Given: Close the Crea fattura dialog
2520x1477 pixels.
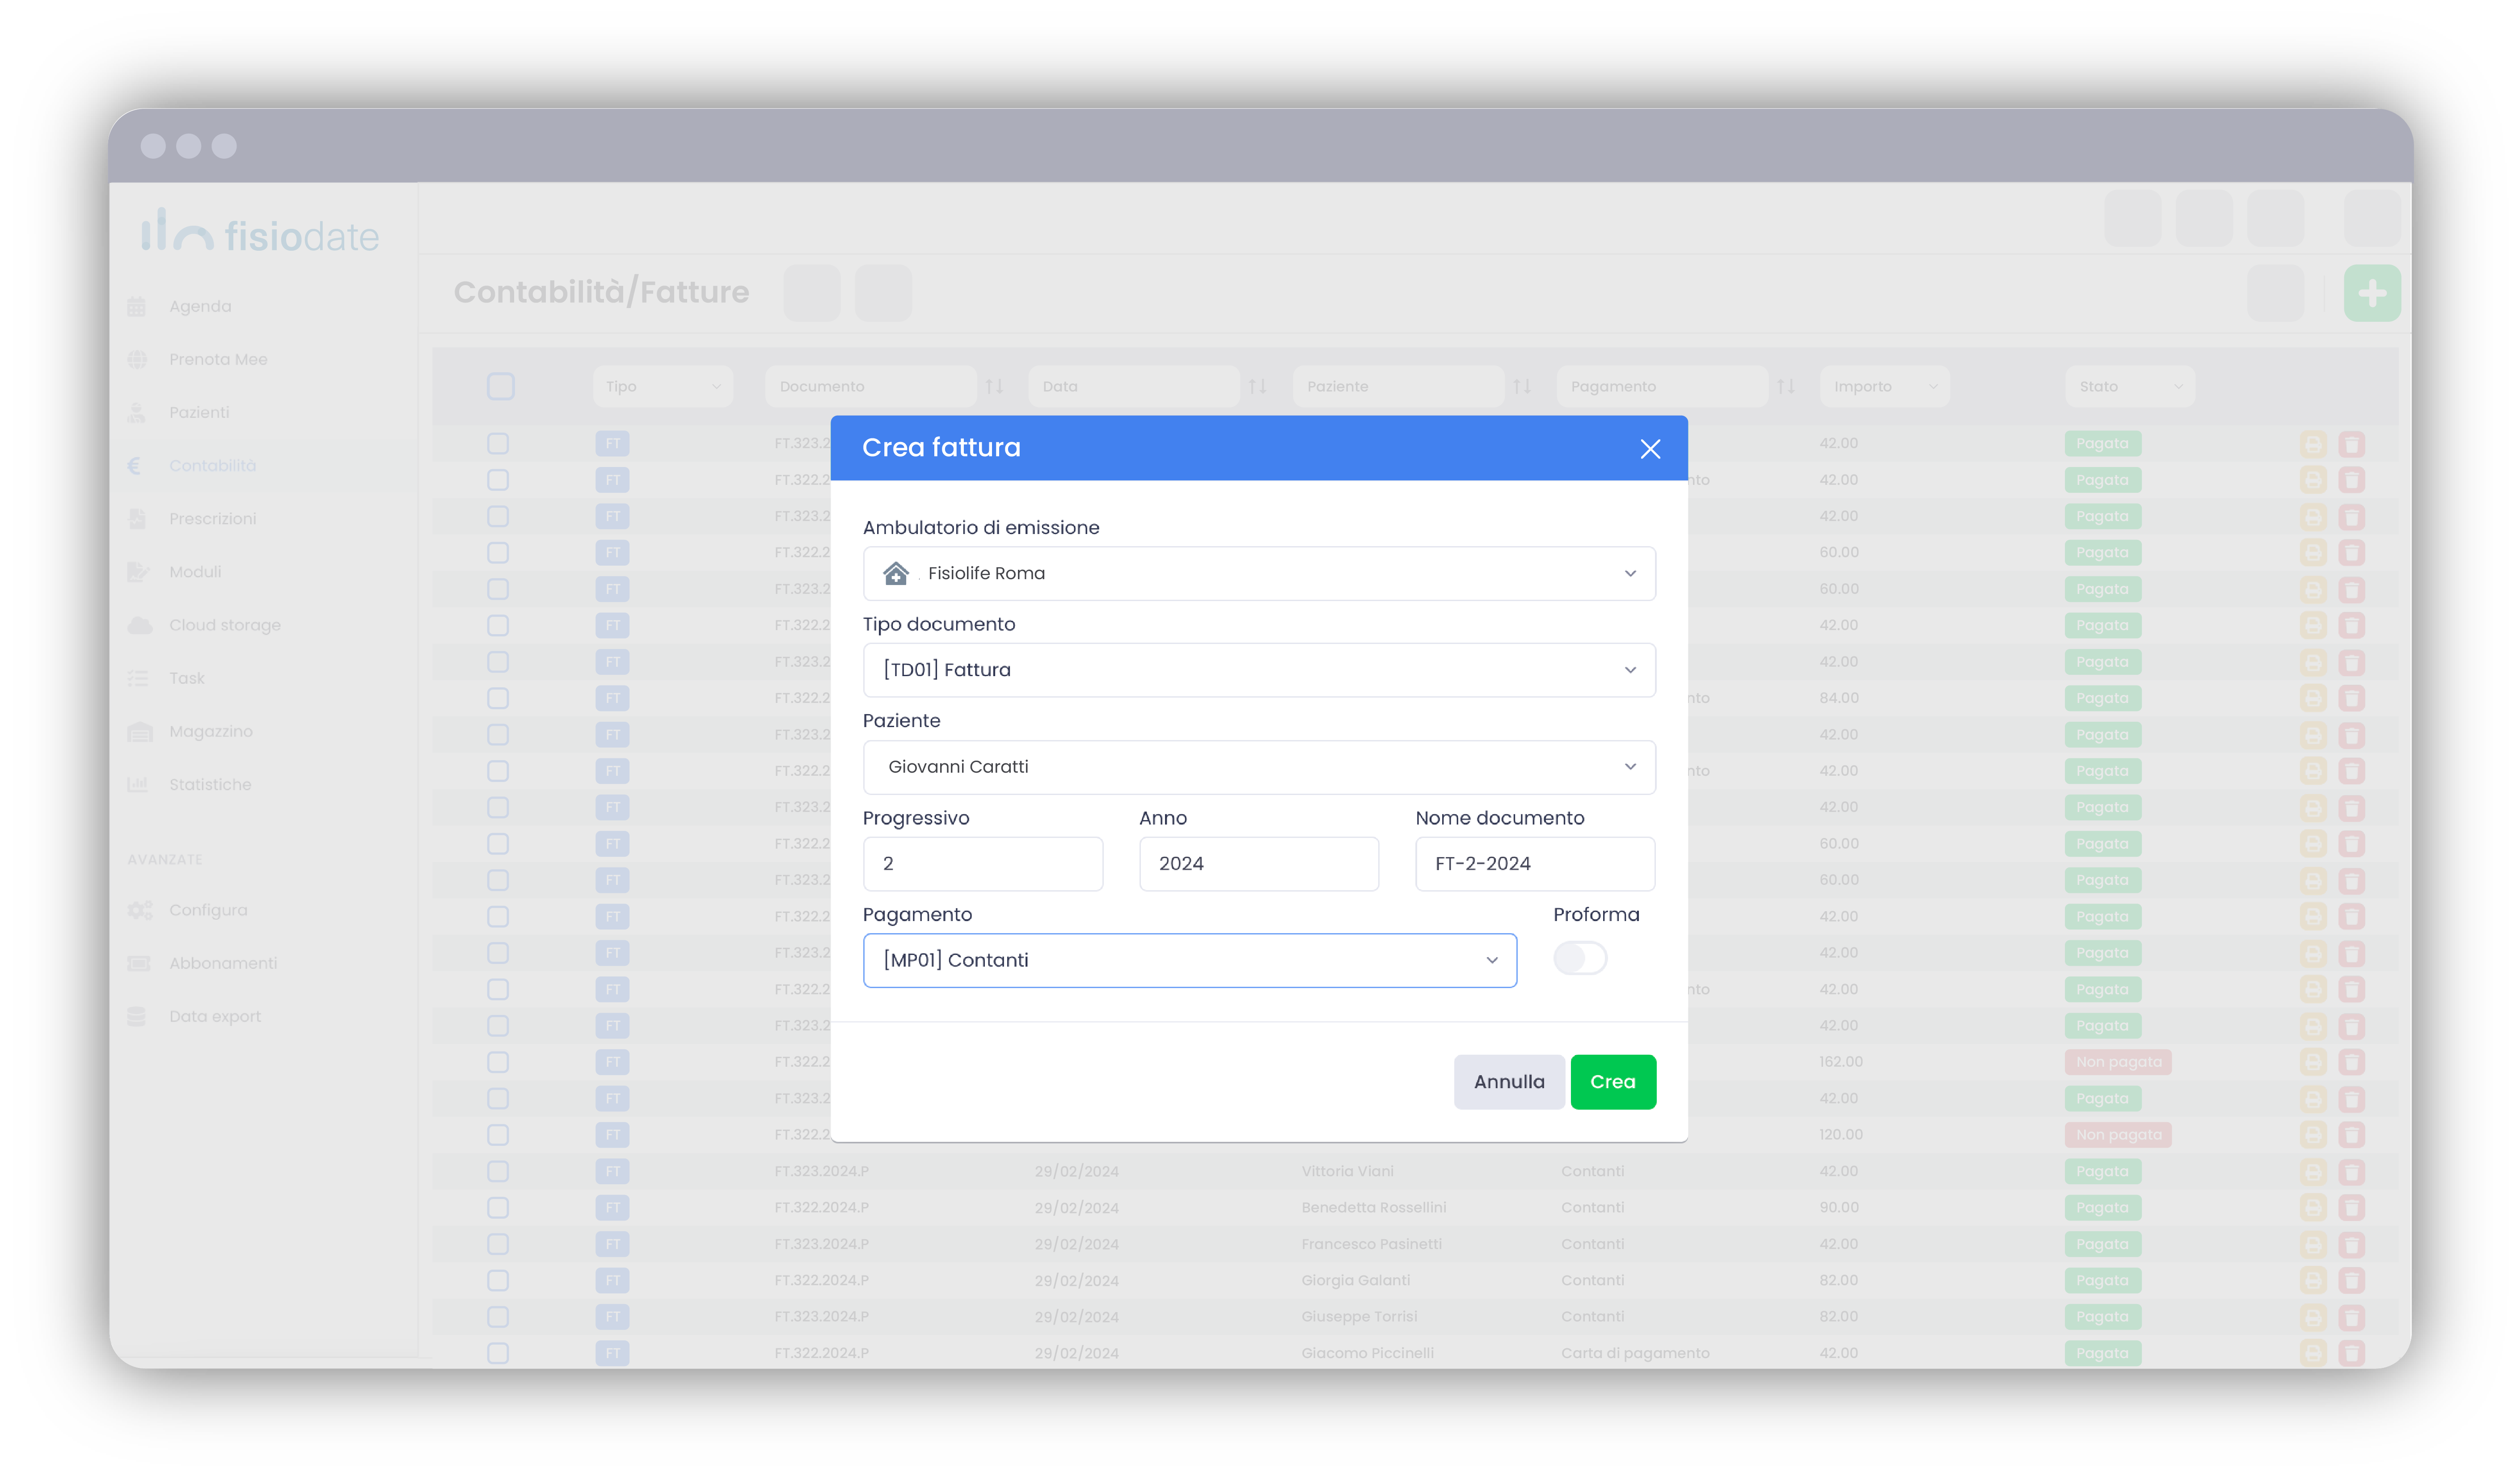Looking at the screenshot, I should (x=1650, y=449).
